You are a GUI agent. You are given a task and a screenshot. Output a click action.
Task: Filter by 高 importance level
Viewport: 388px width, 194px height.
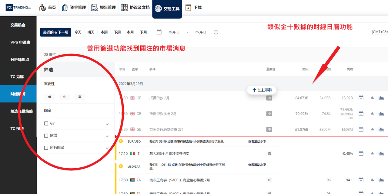(80, 97)
